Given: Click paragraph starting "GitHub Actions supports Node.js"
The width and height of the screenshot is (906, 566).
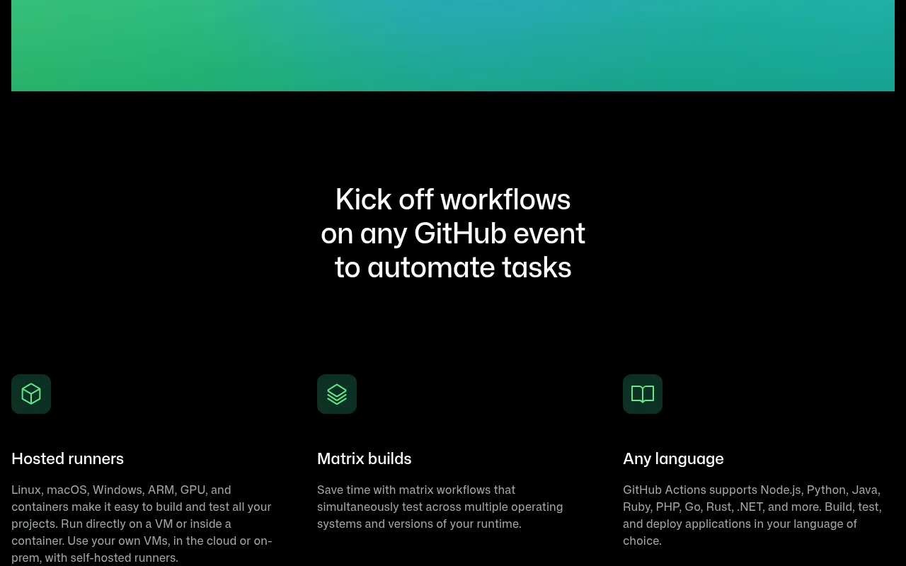Looking at the screenshot, I should pos(752,515).
